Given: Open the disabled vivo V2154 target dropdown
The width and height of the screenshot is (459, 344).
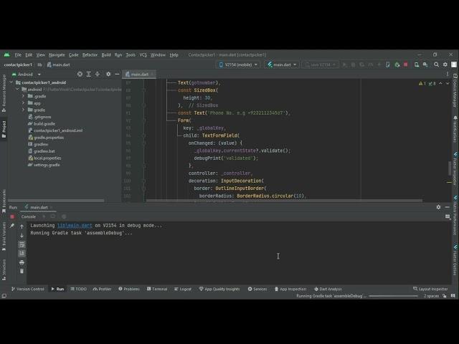Looking at the screenshot, I should [321, 64].
